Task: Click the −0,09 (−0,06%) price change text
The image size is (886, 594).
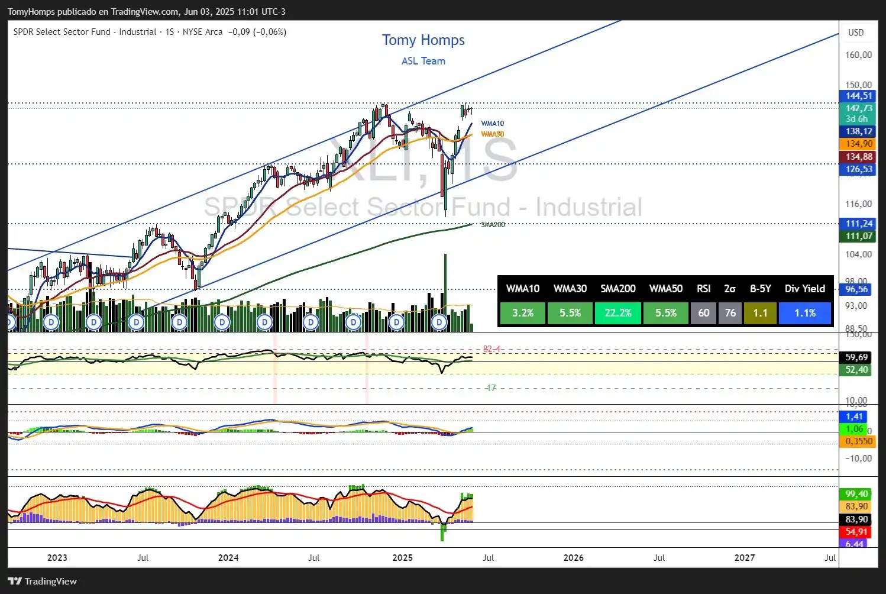Action: tap(257, 32)
